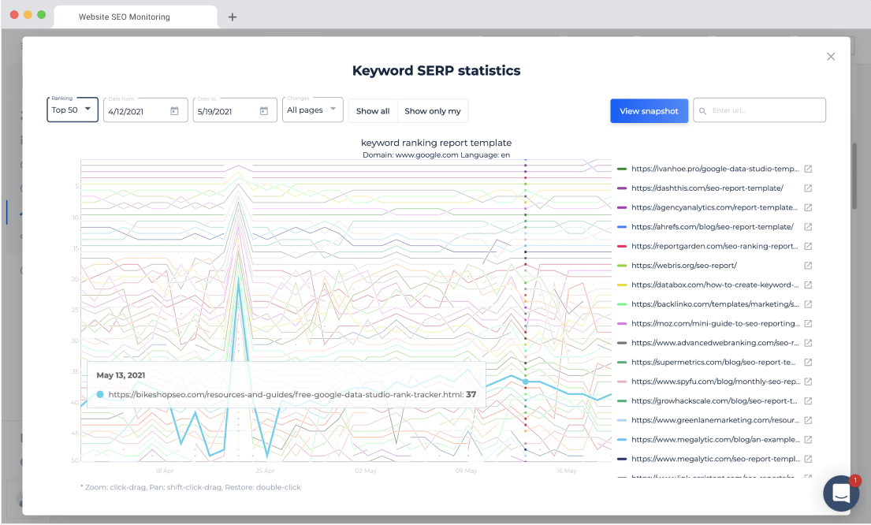871x525 pixels.
Task: Toggle backlinko.com series in chart legend
Action: pyautogui.click(x=715, y=304)
